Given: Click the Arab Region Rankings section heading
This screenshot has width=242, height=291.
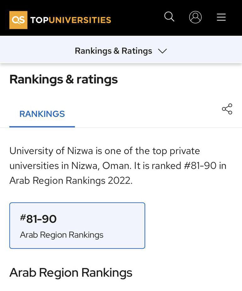Looking at the screenshot, I should [71, 273].
